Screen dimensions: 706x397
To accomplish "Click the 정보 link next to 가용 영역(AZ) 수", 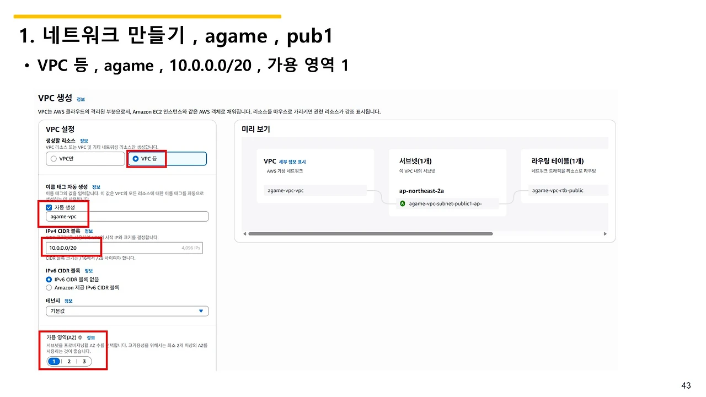I will point(91,337).
